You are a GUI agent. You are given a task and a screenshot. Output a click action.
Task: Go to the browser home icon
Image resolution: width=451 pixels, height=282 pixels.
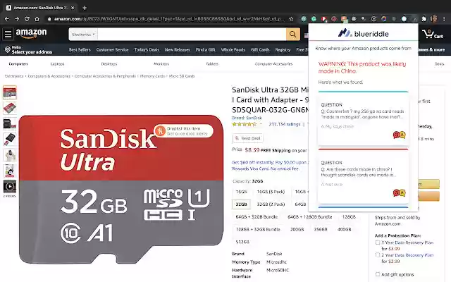click(x=37, y=19)
